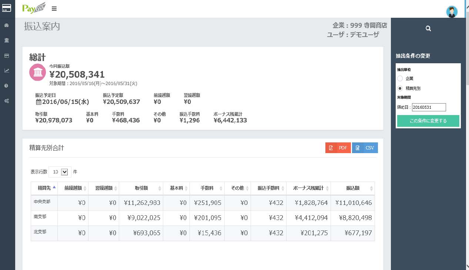Open the user avatar profile menu

[x=452, y=11]
